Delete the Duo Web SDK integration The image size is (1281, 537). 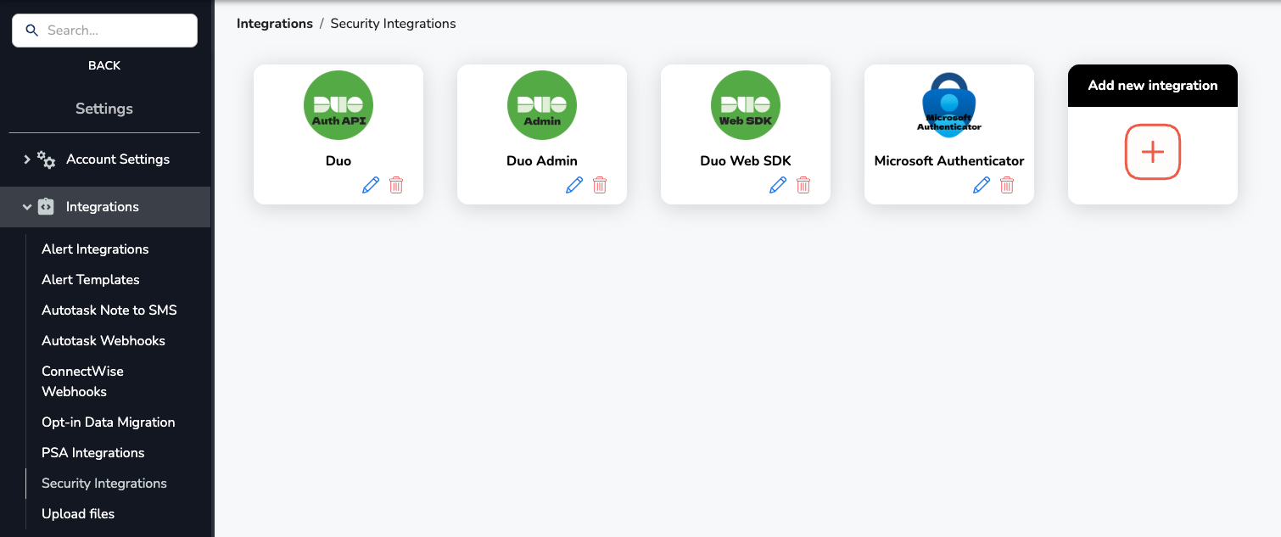click(x=803, y=185)
